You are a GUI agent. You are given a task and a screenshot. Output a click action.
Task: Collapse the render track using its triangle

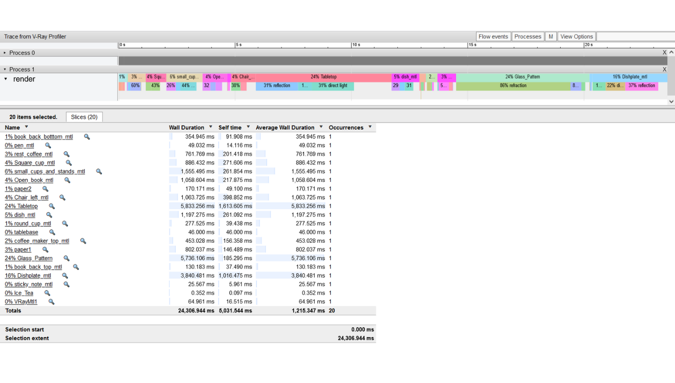point(5,79)
